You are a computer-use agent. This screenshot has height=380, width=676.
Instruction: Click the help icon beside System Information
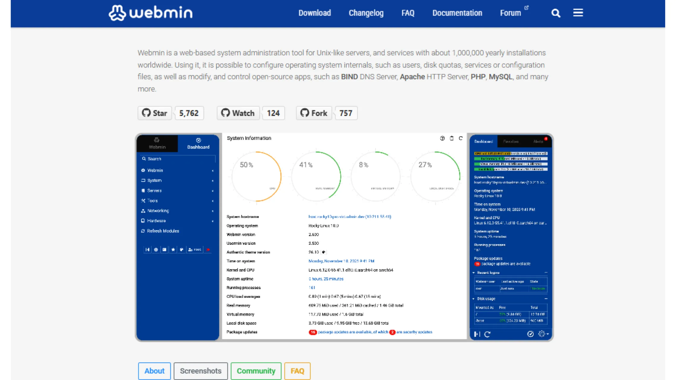(442, 138)
